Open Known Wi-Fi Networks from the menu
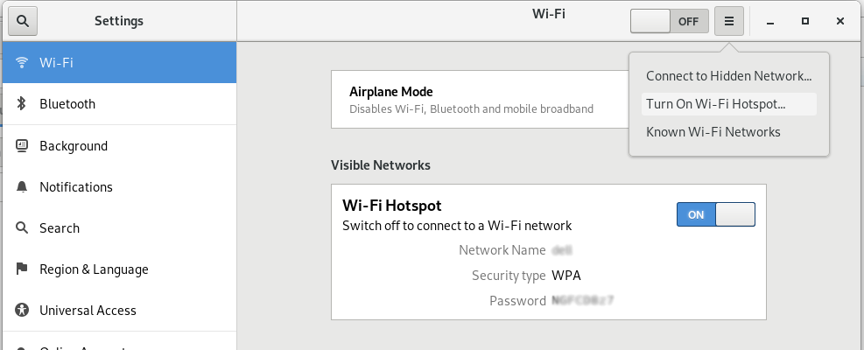 (x=728, y=132)
